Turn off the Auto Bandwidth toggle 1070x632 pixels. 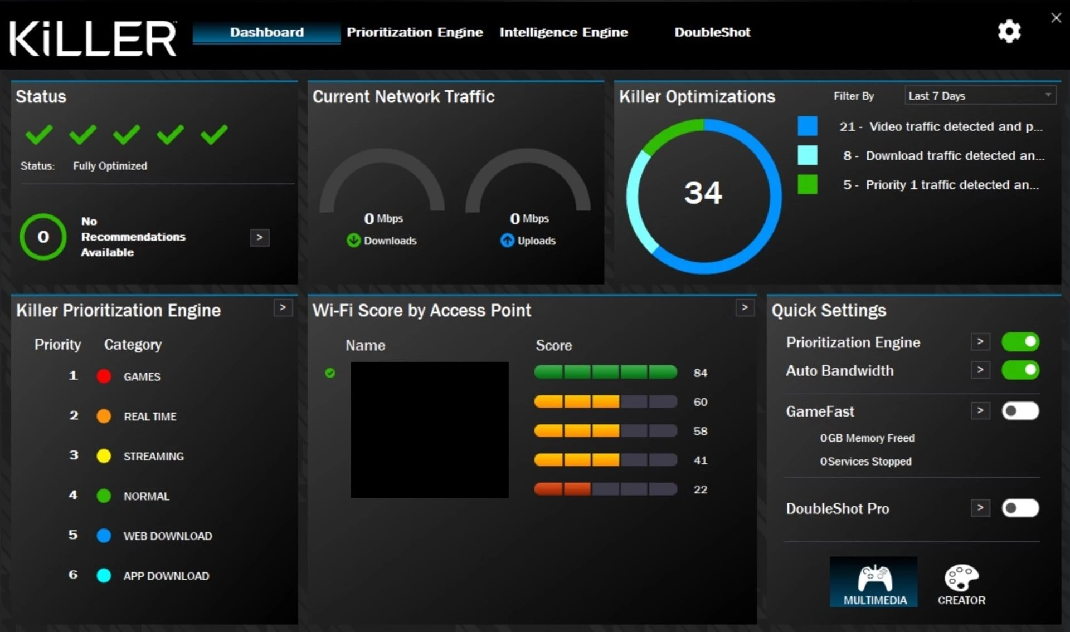coord(1020,370)
